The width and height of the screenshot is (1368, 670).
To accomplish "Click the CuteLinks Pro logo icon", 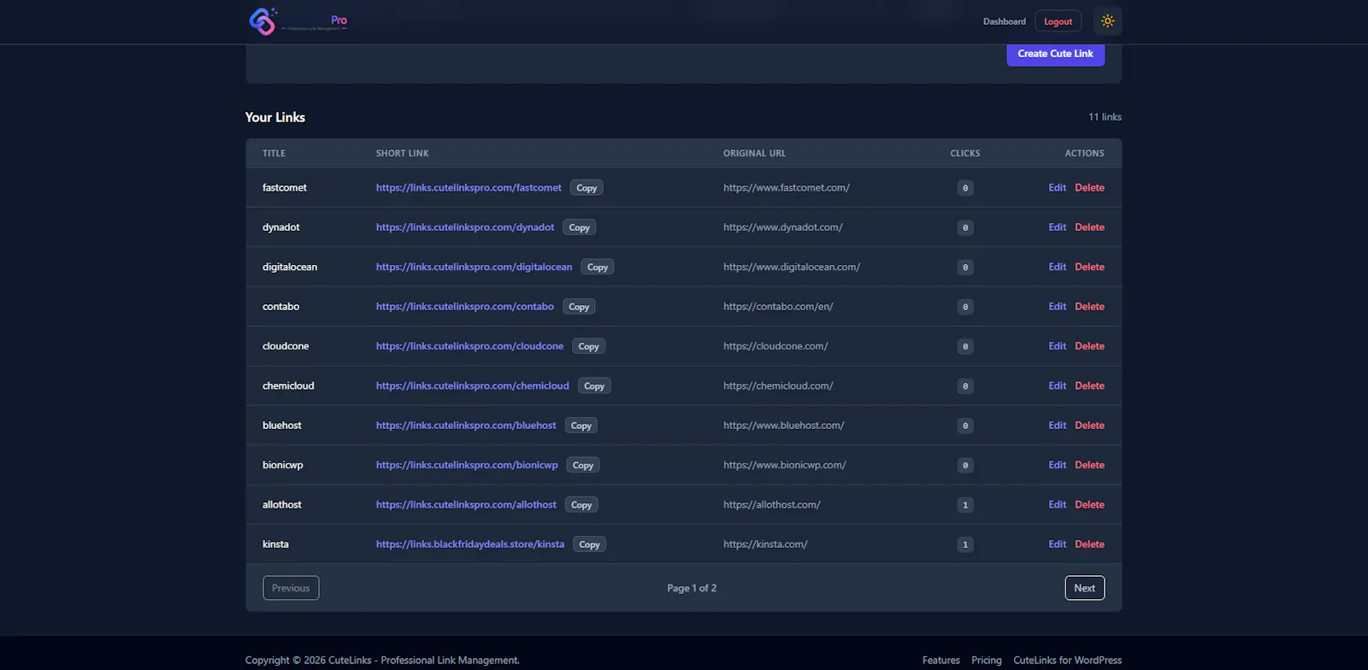I will [262, 21].
